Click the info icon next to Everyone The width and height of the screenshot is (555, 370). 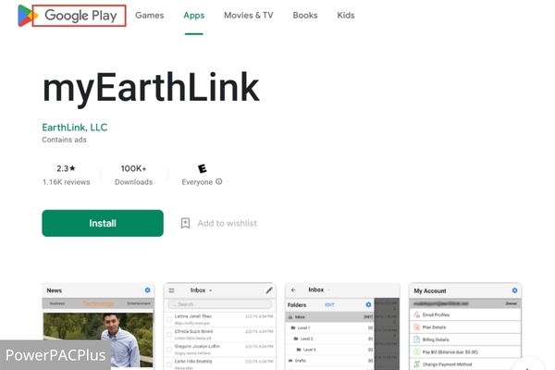[219, 181]
